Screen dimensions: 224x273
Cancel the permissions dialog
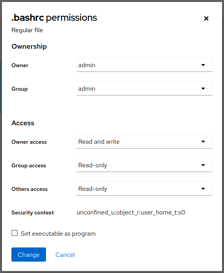65,255
